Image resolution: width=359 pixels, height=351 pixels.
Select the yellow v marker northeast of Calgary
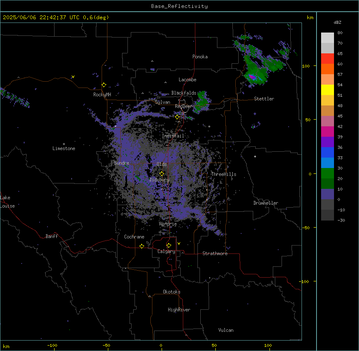[179, 243]
